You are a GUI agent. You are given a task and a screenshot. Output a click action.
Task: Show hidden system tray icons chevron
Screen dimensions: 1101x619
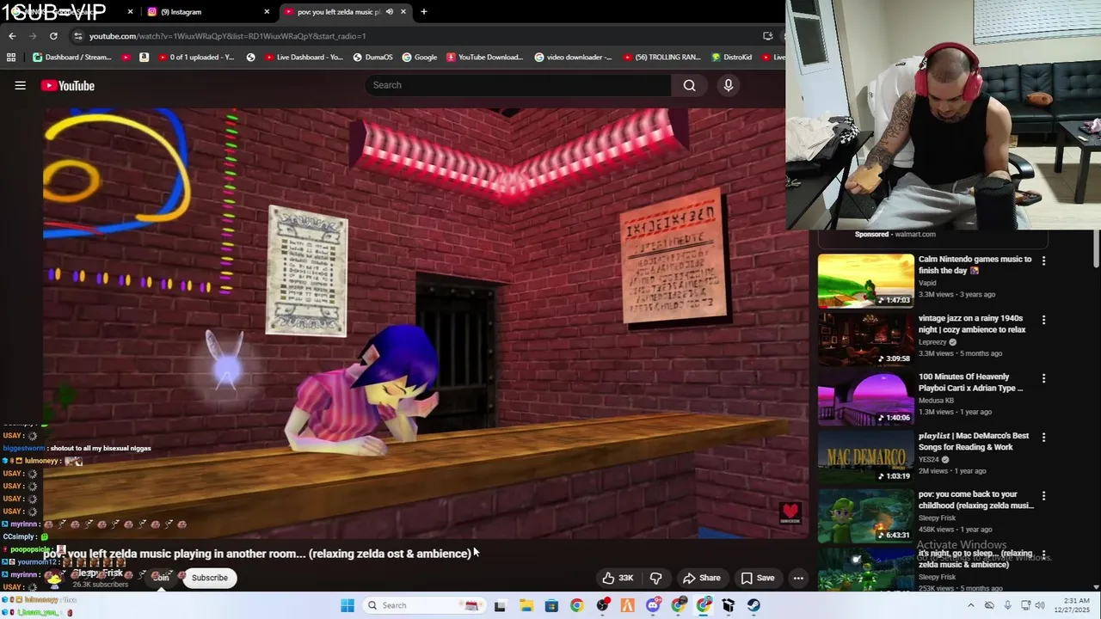[x=971, y=605]
